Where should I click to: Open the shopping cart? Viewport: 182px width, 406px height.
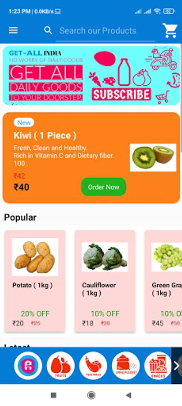pos(170,31)
